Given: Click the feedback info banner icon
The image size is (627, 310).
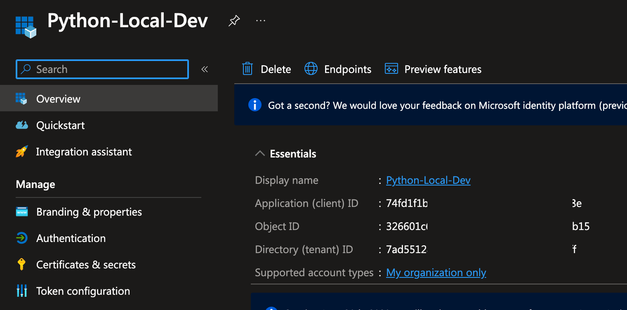Looking at the screenshot, I should coord(255,105).
